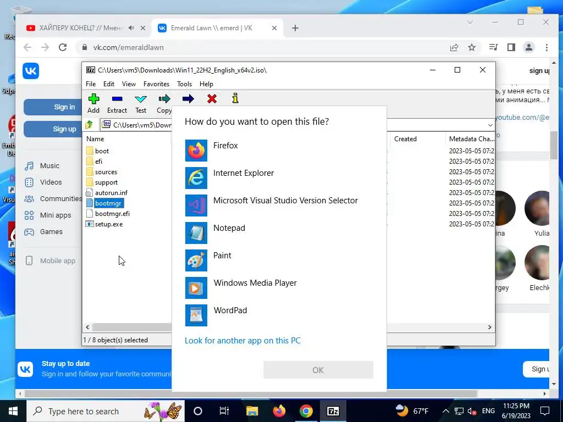Open the Chrome side panel icon
563x422 pixels.
point(511,47)
